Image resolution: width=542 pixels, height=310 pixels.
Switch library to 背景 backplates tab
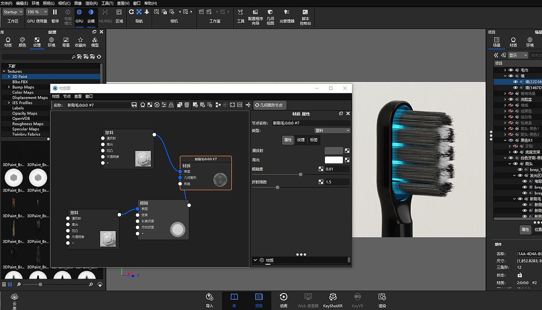pyautogui.click(x=66, y=42)
